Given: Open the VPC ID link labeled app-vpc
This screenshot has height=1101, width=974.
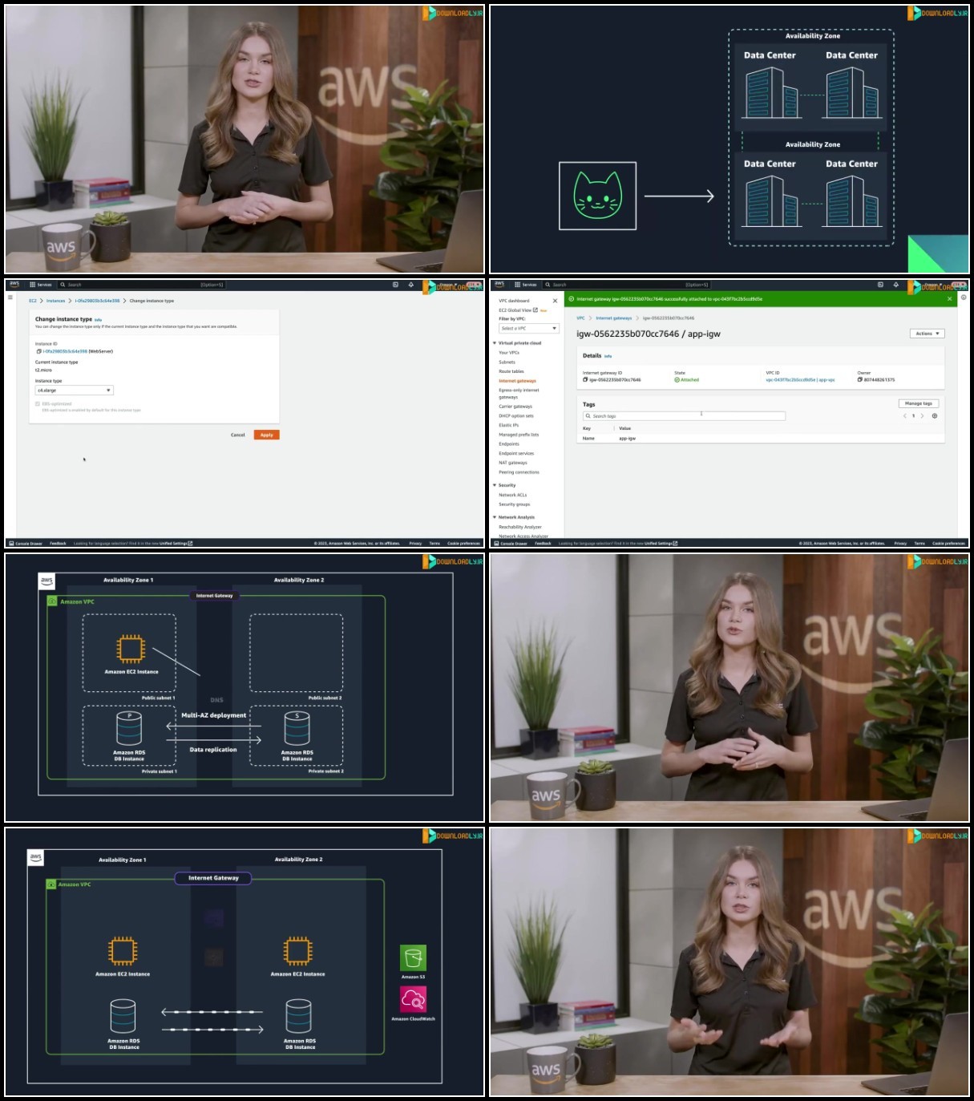Looking at the screenshot, I should [800, 380].
